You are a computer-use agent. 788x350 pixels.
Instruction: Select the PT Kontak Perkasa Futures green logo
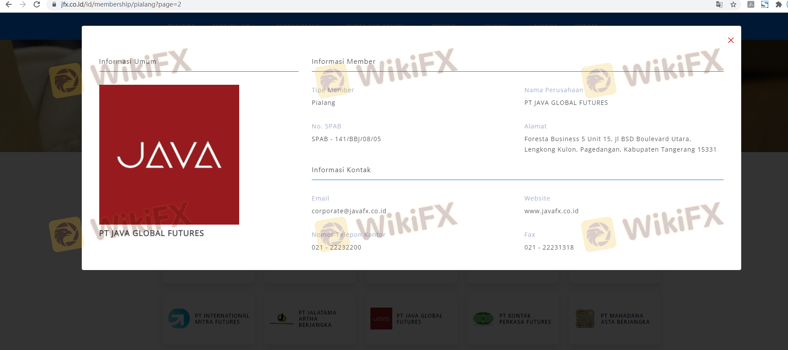click(483, 319)
